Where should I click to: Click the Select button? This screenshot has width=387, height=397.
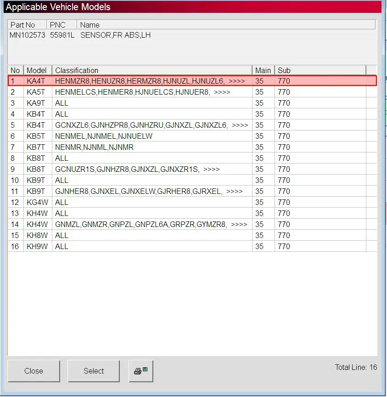[94, 371]
